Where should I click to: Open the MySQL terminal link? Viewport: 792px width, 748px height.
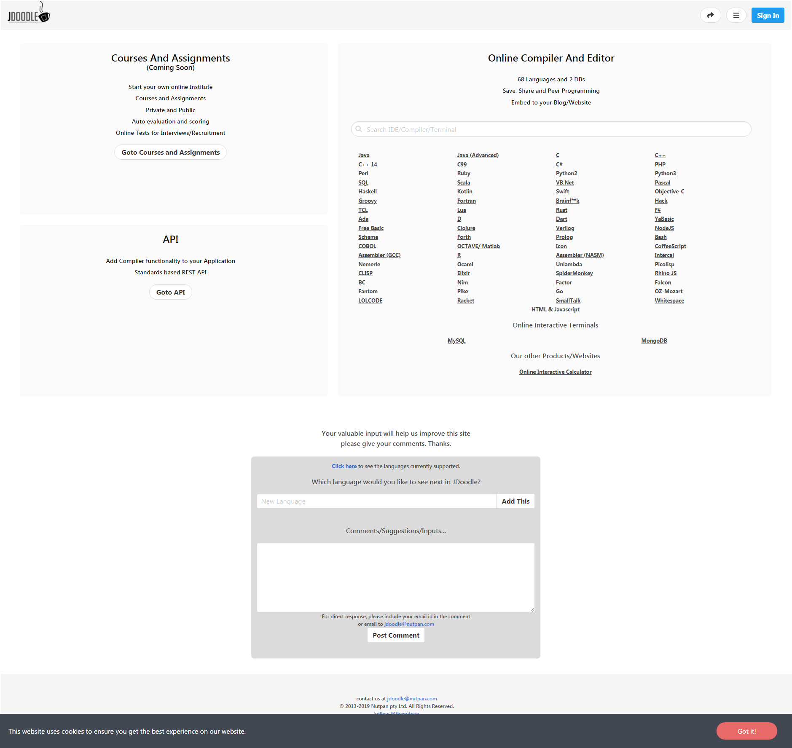point(456,341)
